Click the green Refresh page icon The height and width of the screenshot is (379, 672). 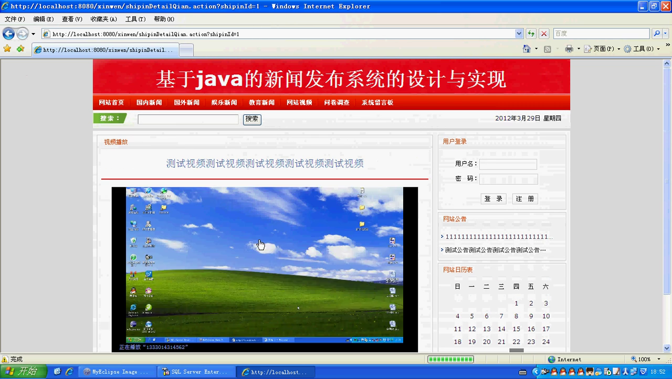click(x=531, y=34)
